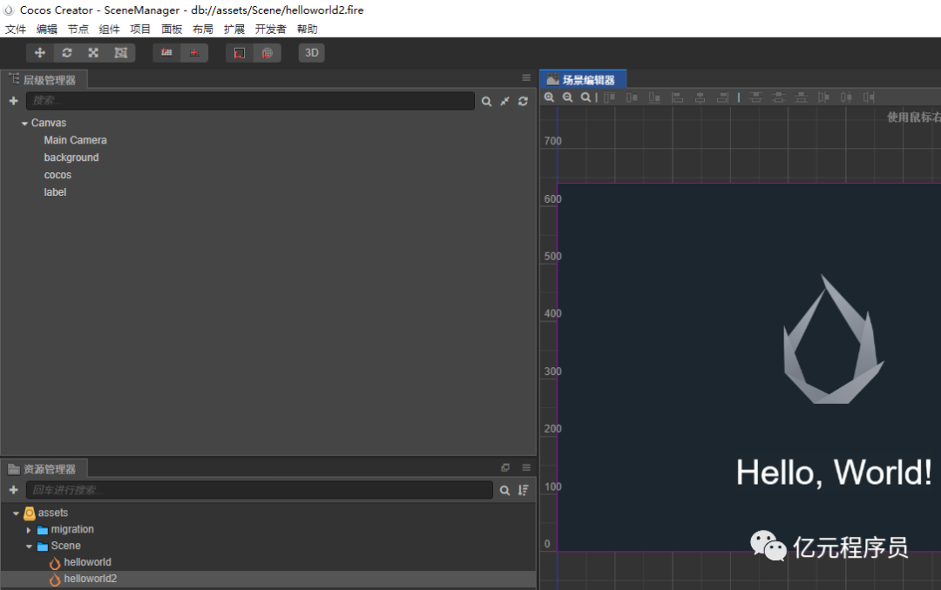Zoom in the scene view
The width and height of the screenshot is (941, 590).
click(x=549, y=97)
